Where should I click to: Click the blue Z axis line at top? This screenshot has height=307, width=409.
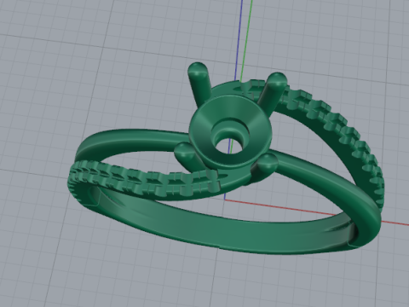(239, 40)
